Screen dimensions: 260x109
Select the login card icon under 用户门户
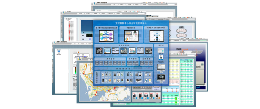coord(161,50)
